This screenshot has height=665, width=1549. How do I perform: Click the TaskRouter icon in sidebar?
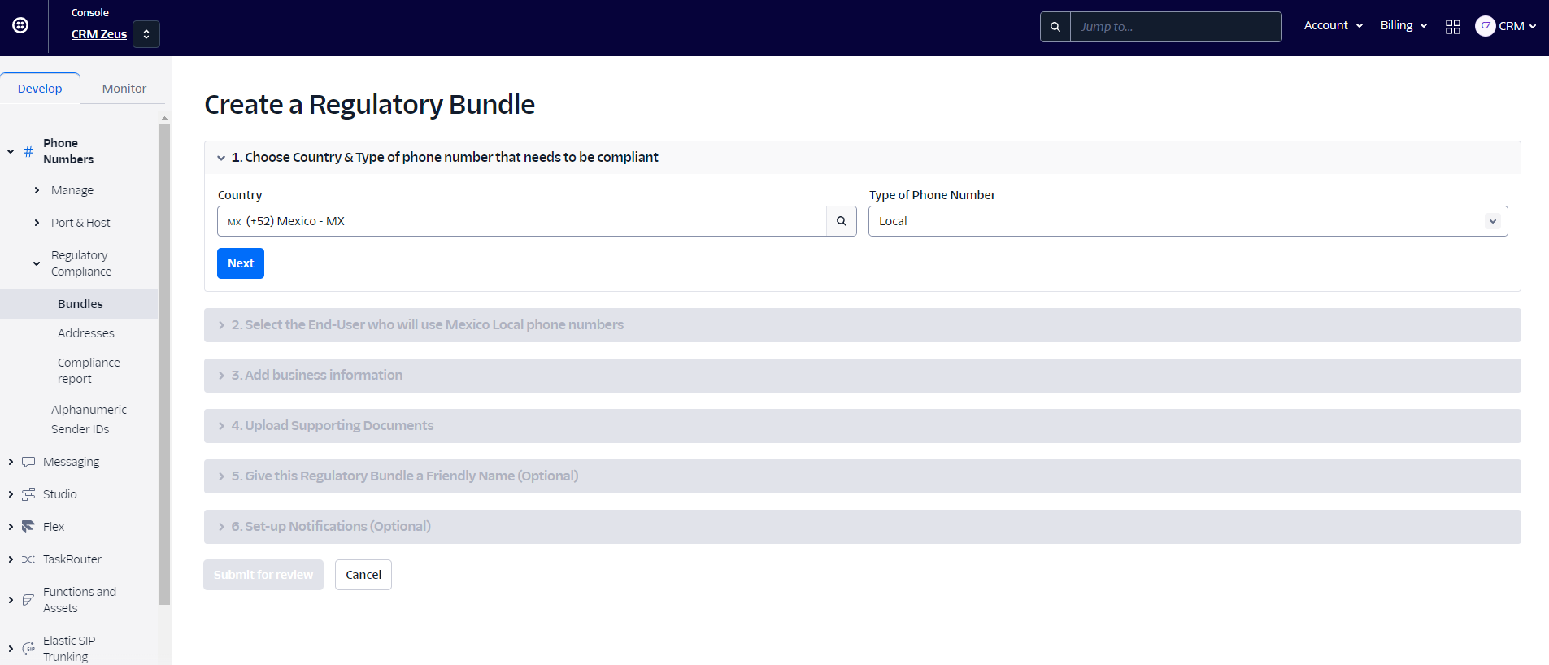pos(28,559)
